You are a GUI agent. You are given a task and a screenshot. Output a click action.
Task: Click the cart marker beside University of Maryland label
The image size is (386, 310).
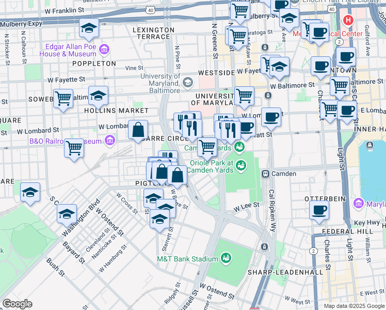(x=244, y=97)
